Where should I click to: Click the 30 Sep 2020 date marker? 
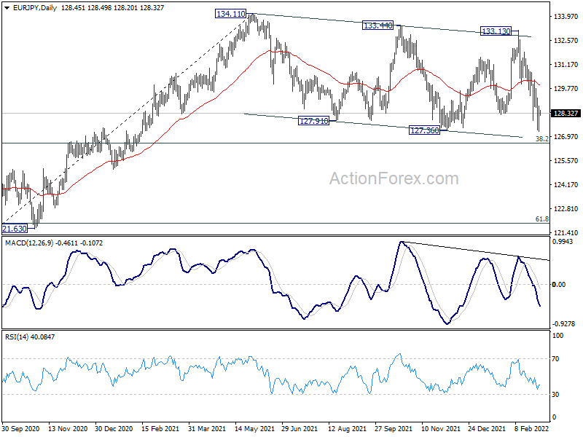pyautogui.click(x=21, y=428)
